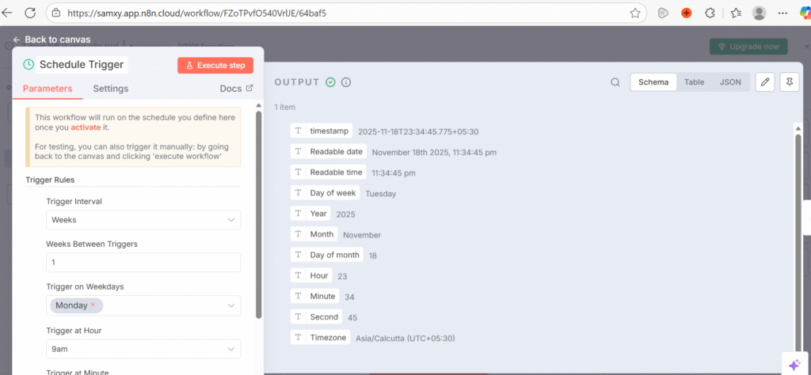Click the Schedule Trigger clock icon
The height and width of the screenshot is (375, 811).
[x=29, y=65]
